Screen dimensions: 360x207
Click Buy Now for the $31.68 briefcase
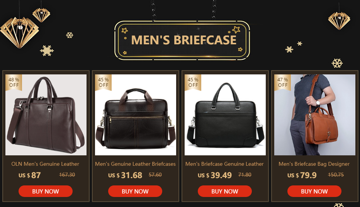tap(135, 191)
